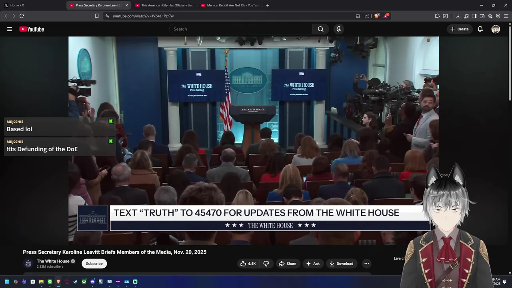Launch Leo AI sparkle icon in toolbar
Screen dimensions: 512x288
coord(490,16)
